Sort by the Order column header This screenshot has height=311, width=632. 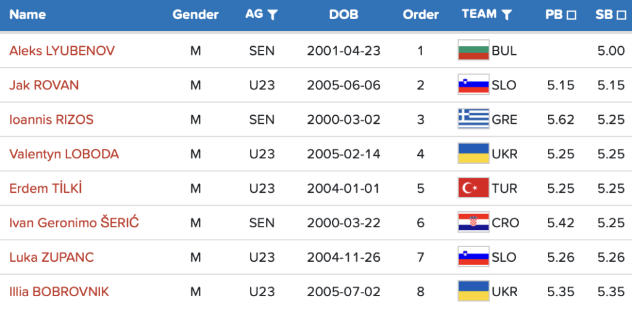pos(421,15)
